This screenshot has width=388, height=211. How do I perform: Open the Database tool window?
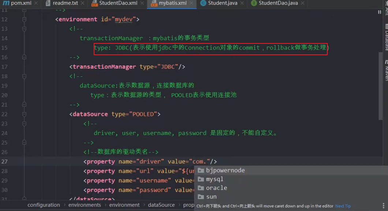pyautogui.click(x=386, y=37)
